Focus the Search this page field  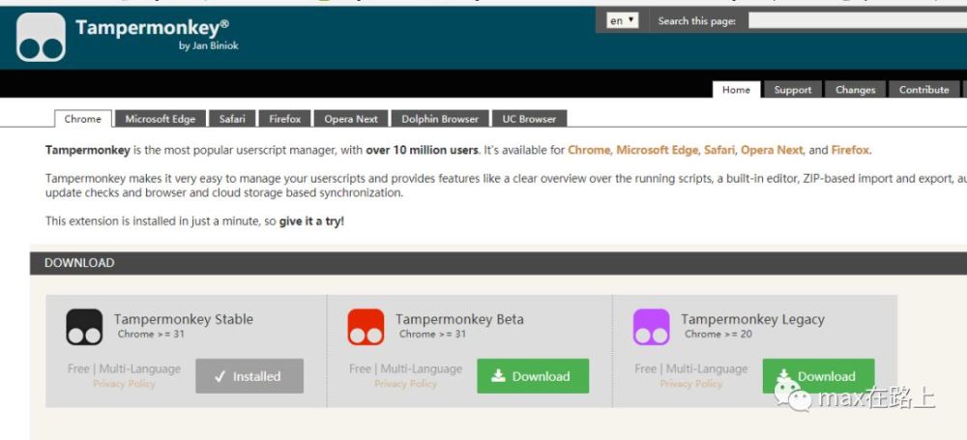(857, 20)
